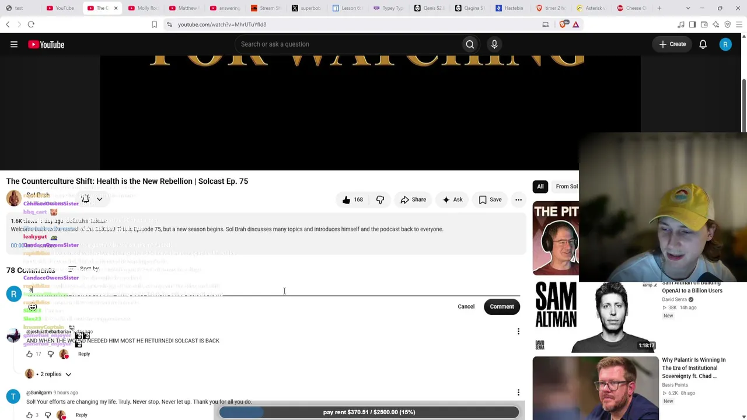Image resolution: width=747 pixels, height=420 pixels.
Task: Focus the comment text field
Action: 273,290
